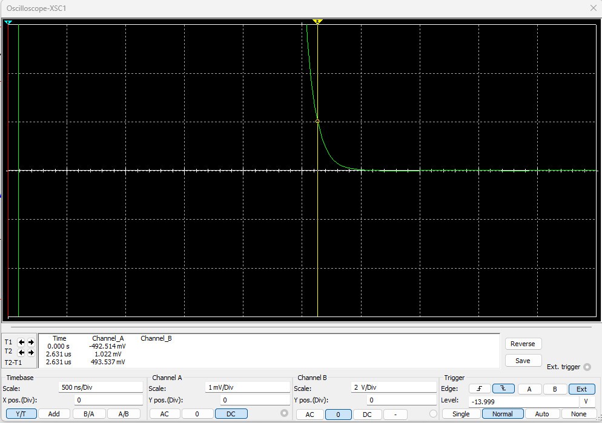Select the cyan cursor 1 marker above the display

click(8, 22)
